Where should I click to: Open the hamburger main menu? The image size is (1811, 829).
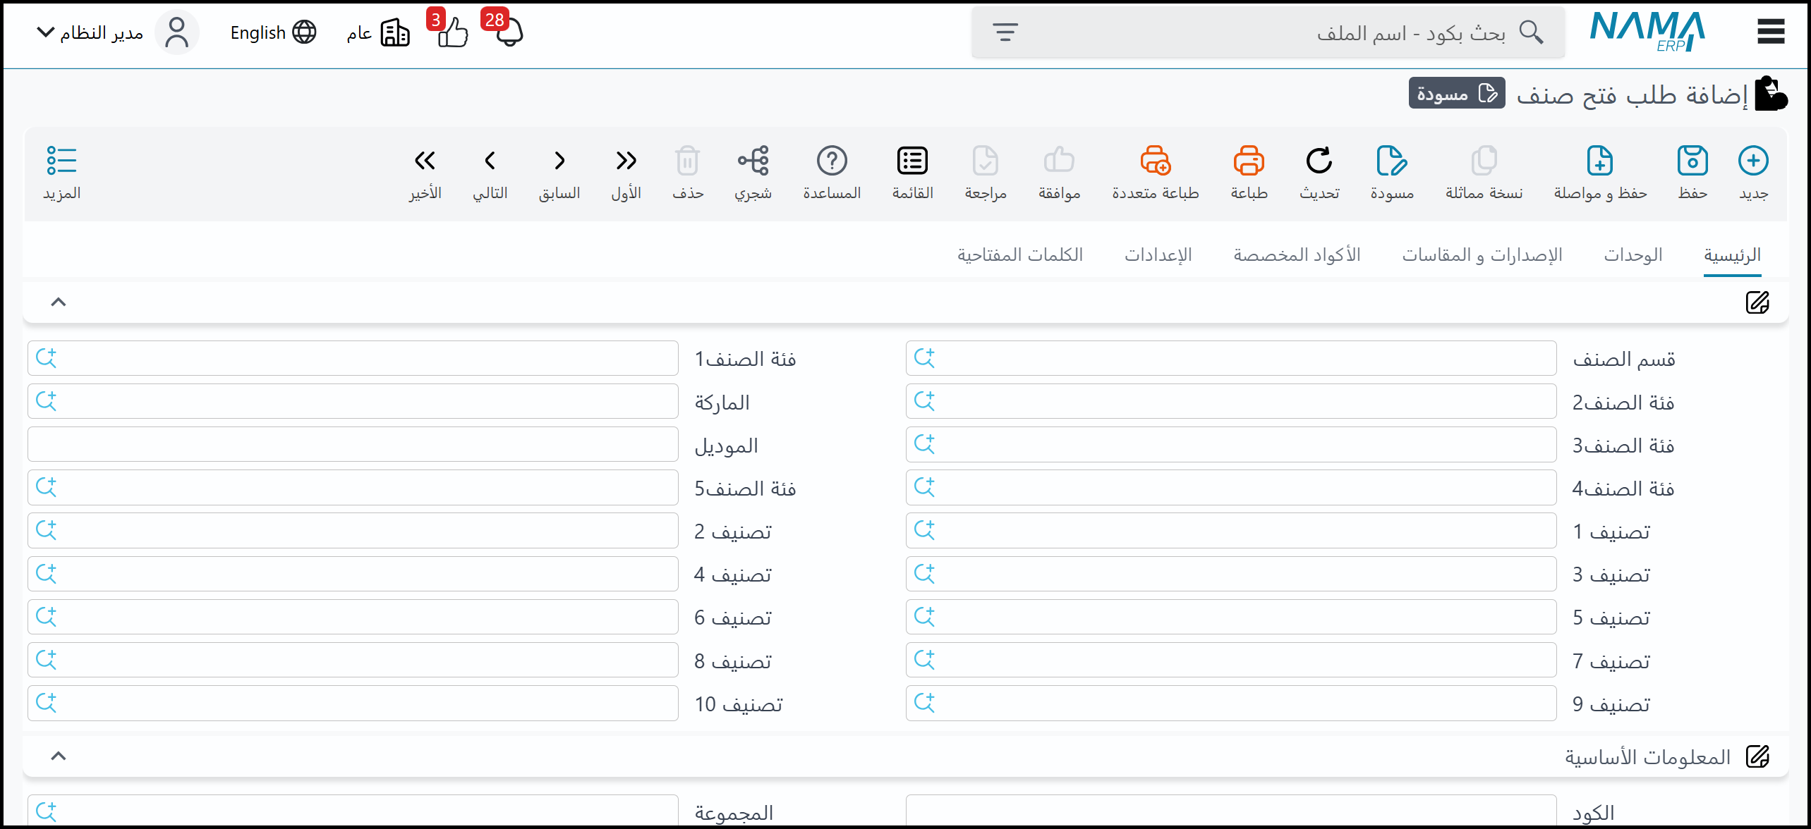pyautogui.click(x=1771, y=32)
